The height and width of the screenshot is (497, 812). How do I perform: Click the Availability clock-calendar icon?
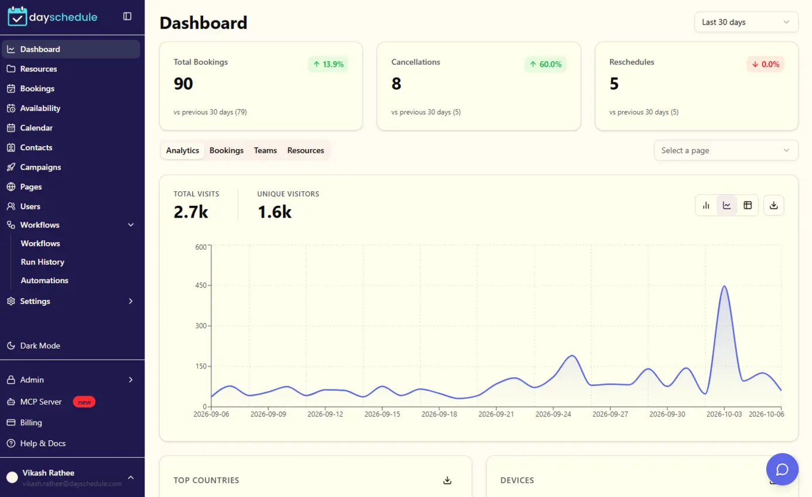click(11, 108)
